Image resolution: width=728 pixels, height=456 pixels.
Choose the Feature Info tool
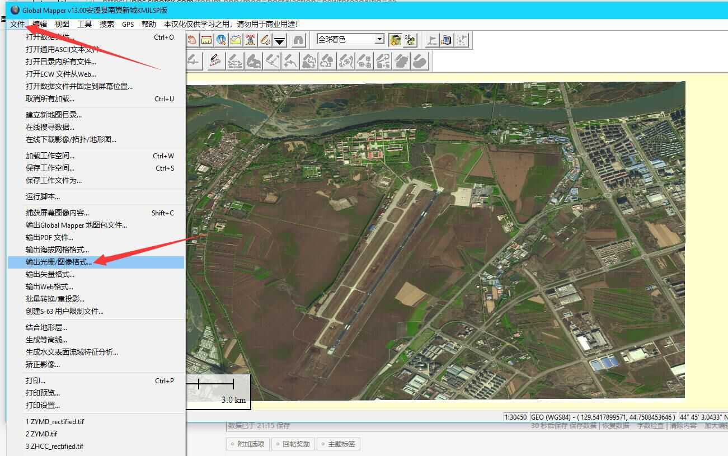(222, 40)
